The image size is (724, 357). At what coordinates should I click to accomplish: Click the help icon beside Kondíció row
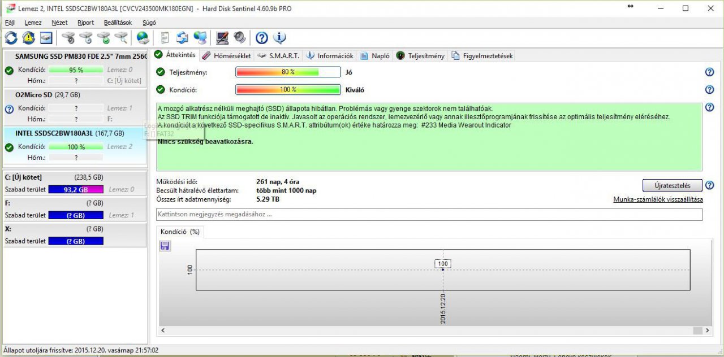click(710, 90)
